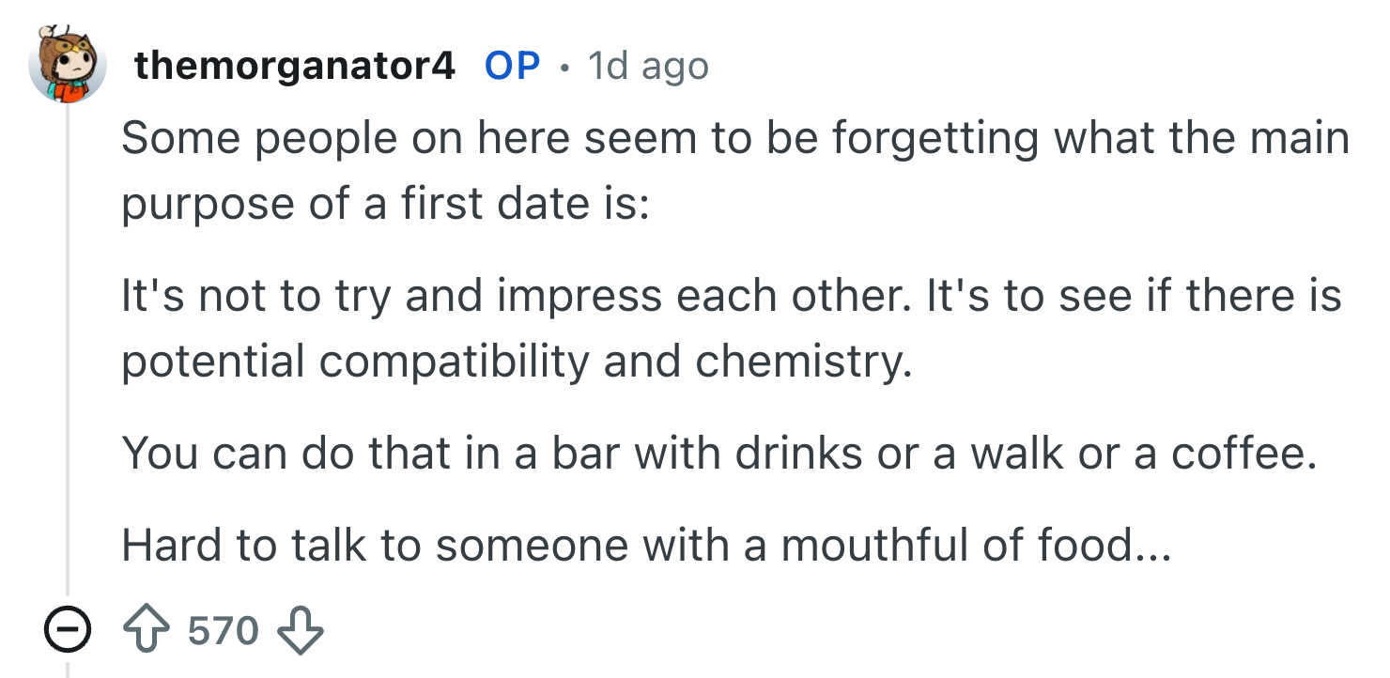
Task: Click the 570 vote score
Action: point(224,631)
